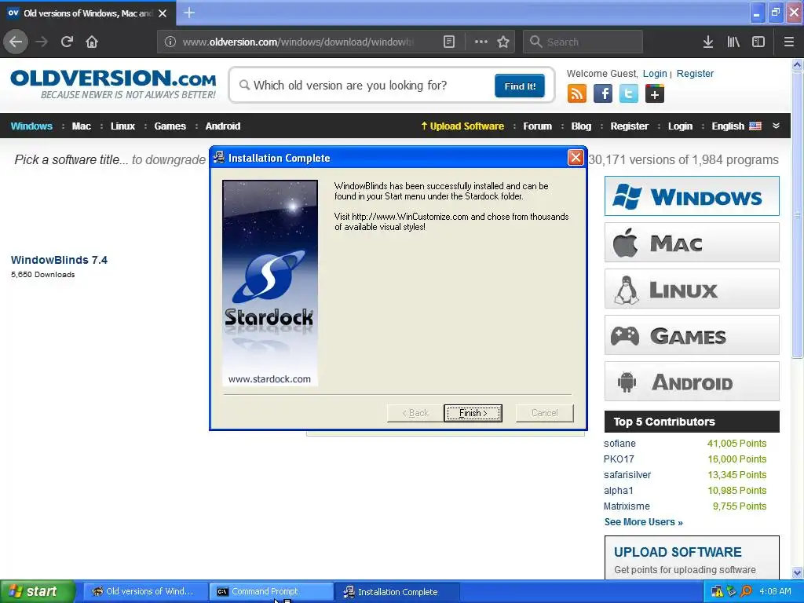The image size is (804, 603).
Task: Click the Stardock logo image in installer
Action: pyautogui.click(x=270, y=283)
